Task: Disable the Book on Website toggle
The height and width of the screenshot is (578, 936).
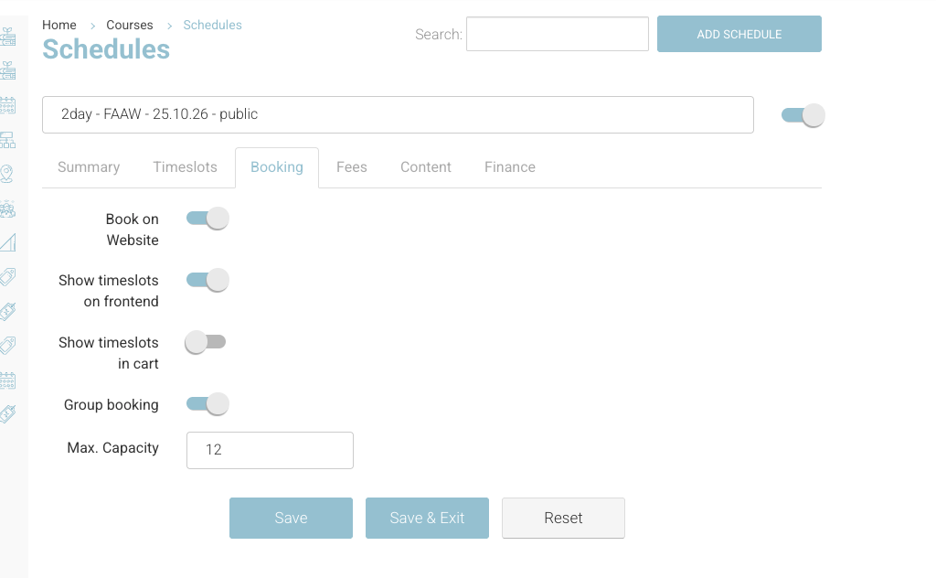Action: (206, 218)
